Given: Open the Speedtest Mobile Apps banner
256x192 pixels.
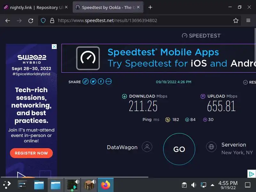Looking at the screenshot, I should point(159,58).
